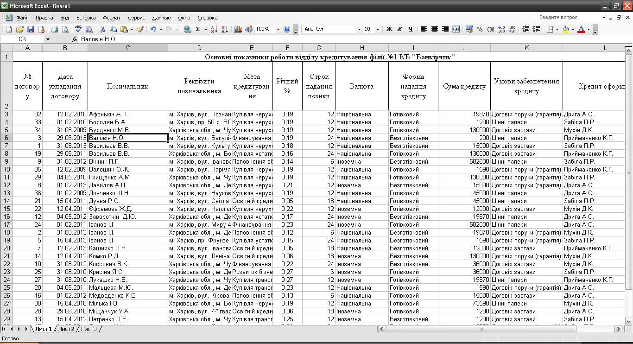The width and height of the screenshot is (633, 344).
Task: Open the Правка menu
Action: pos(44,18)
